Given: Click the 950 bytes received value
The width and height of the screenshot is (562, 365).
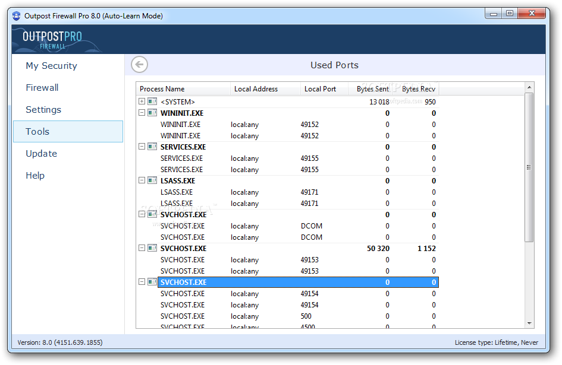Looking at the screenshot, I should point(430,101).
